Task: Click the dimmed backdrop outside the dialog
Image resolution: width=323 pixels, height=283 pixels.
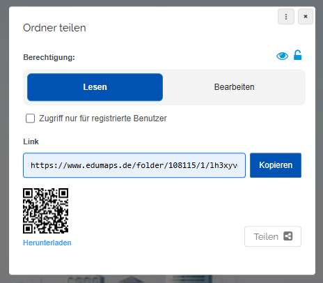Action: click(4, 139)
